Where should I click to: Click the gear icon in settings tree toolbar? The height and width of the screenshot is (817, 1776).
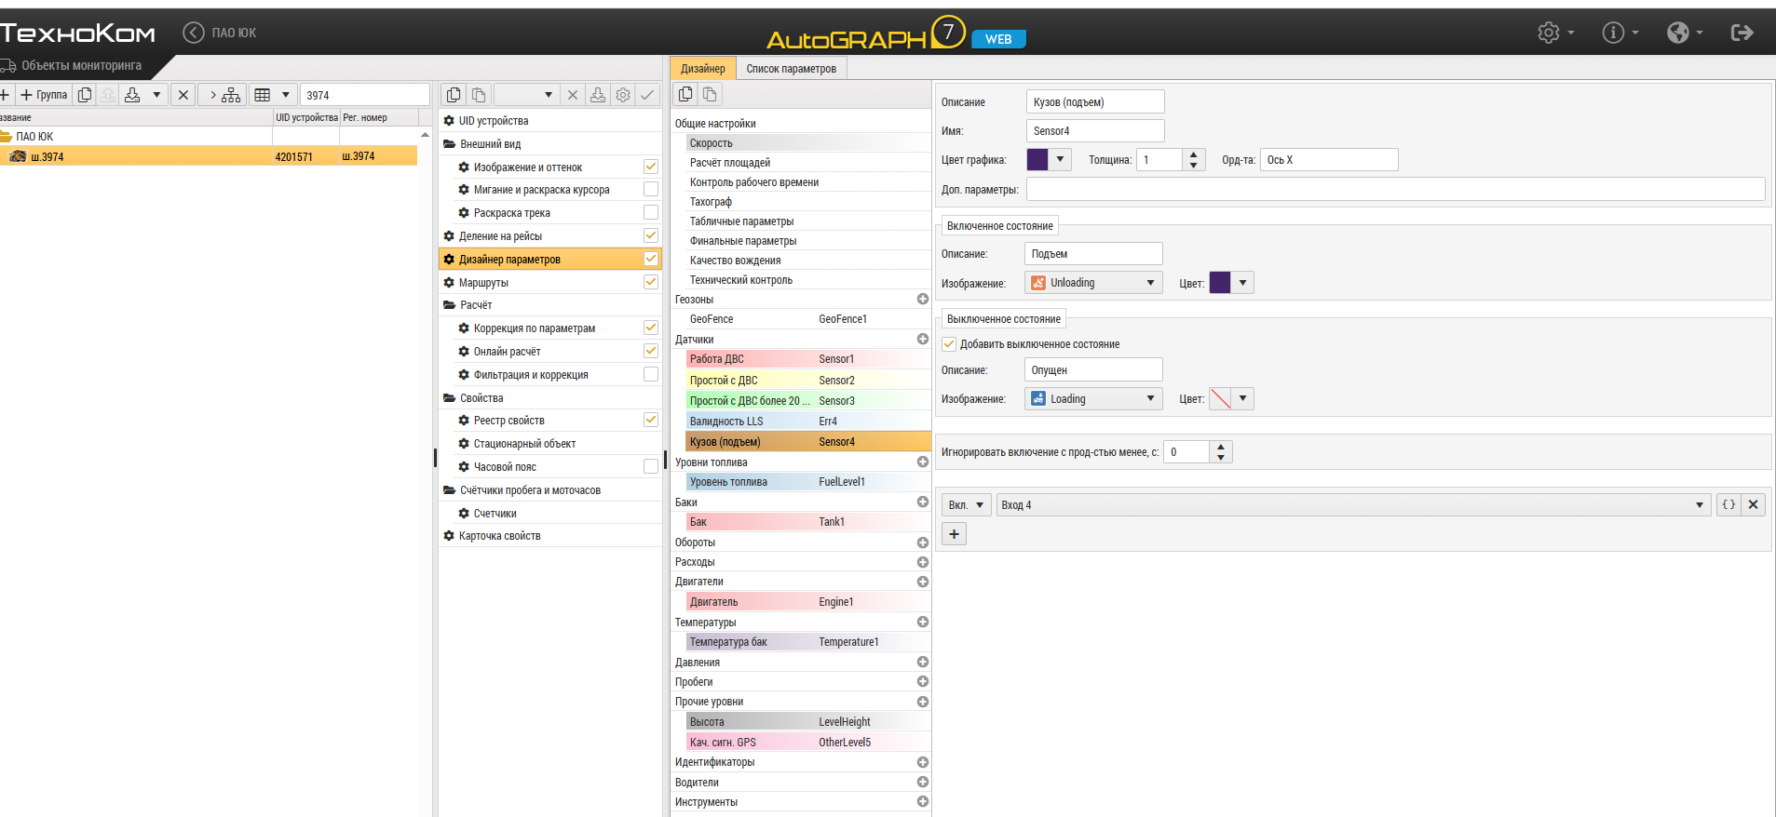(623, 95)
